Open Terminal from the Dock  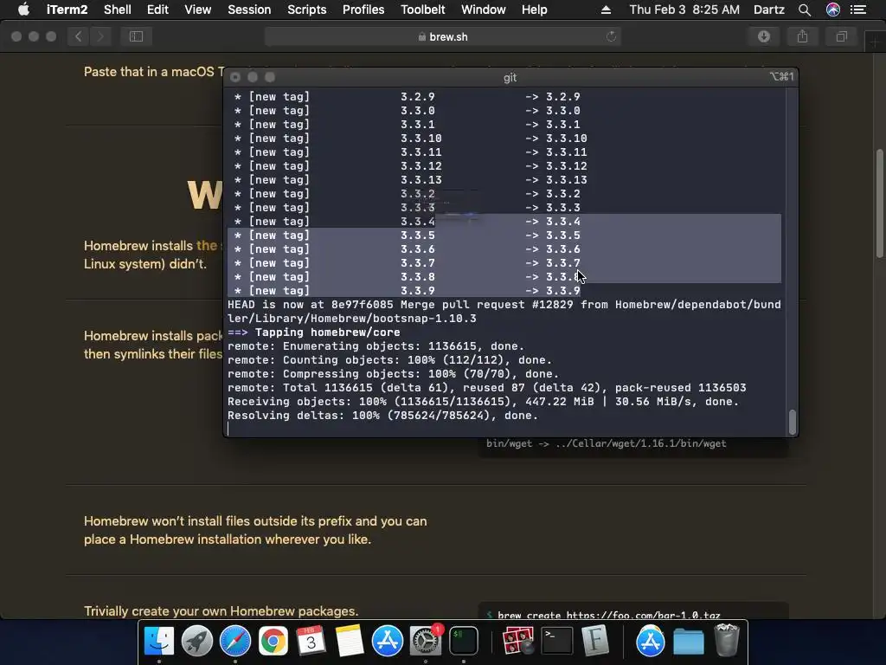coord(556,642)
